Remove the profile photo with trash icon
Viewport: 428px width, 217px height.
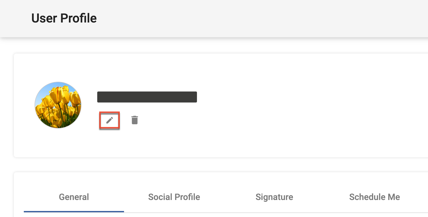pos(135,120)
